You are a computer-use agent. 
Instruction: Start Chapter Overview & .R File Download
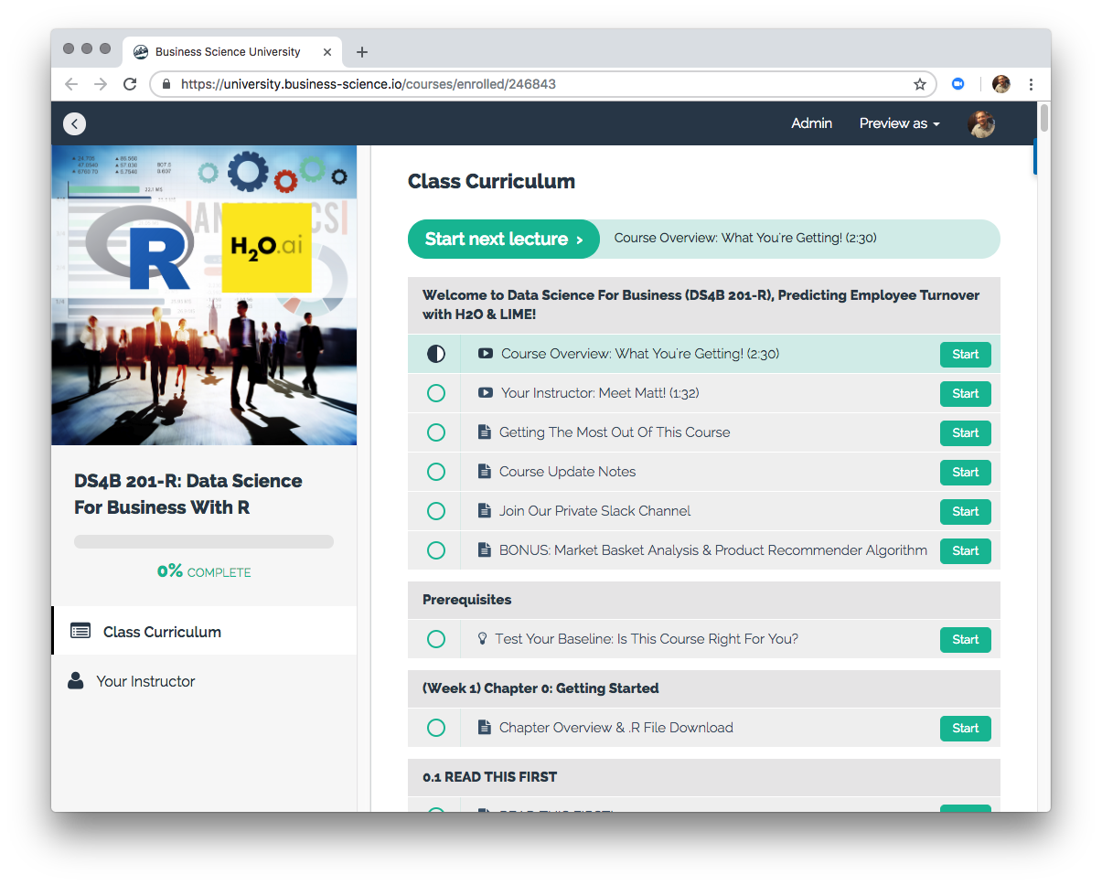[x=965, y=728]
